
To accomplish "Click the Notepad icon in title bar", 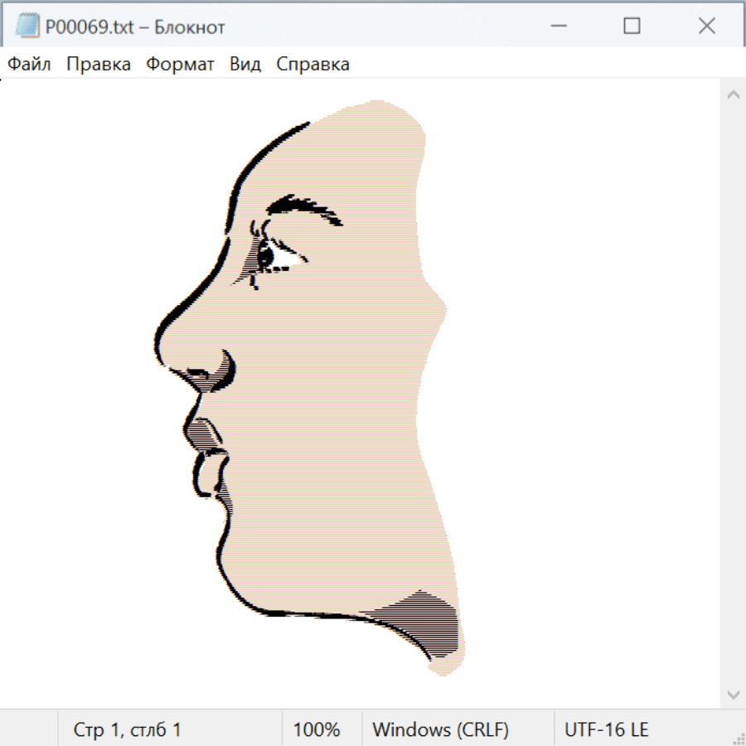I will [x=27, y=27].
